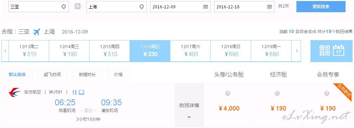Show later dates with right arrow
The width and height of the screenshot is (354, 128).
point(297,51)
